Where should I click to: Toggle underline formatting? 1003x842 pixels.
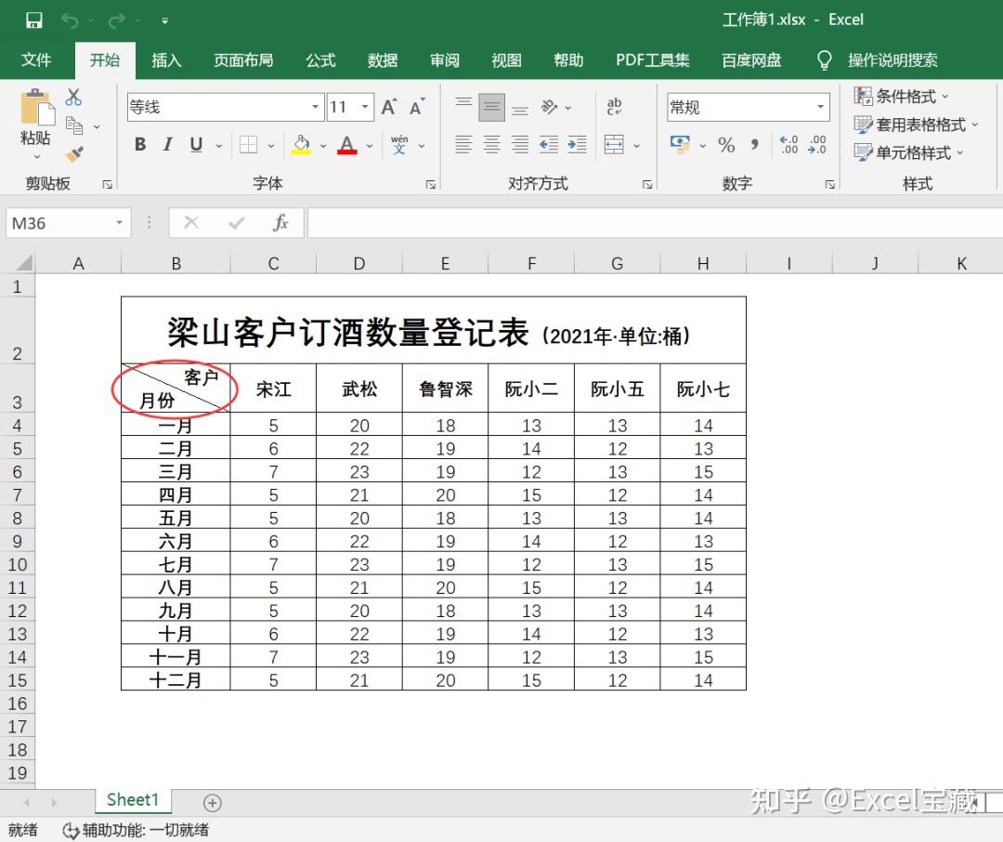[195, 144]
